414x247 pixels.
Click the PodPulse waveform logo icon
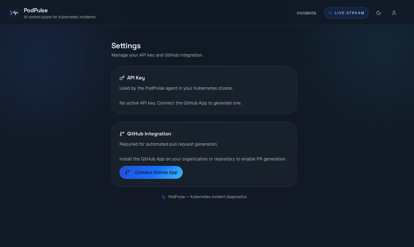click(14, 13)
